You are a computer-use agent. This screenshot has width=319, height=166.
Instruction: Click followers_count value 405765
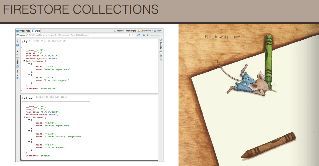click(x=53, y=59)
